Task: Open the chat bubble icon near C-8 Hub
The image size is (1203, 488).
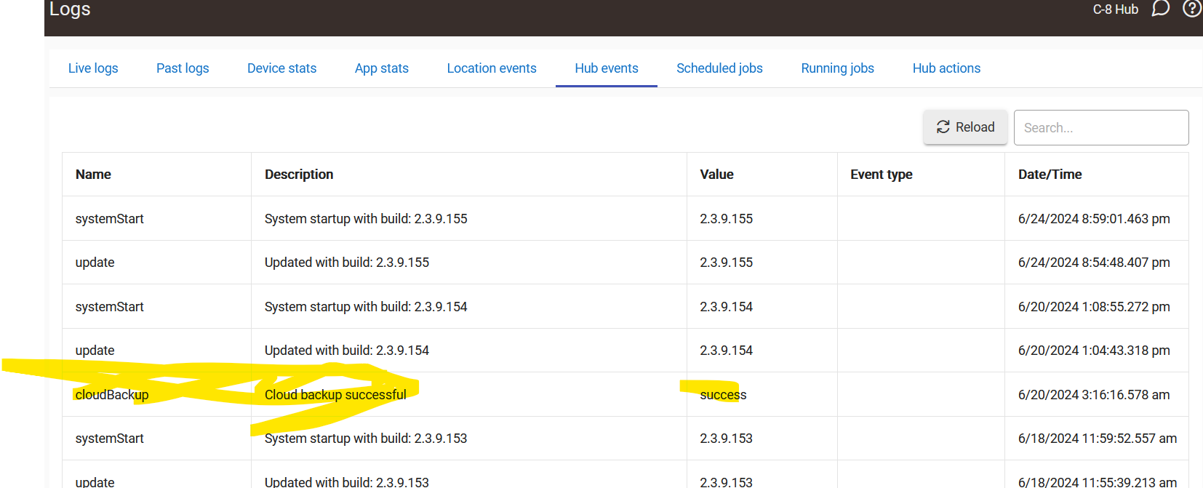Action: [1161, 9]
